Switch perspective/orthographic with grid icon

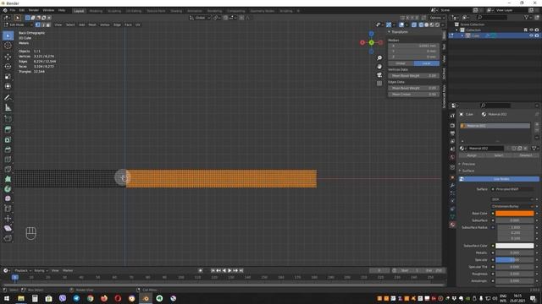379,84
